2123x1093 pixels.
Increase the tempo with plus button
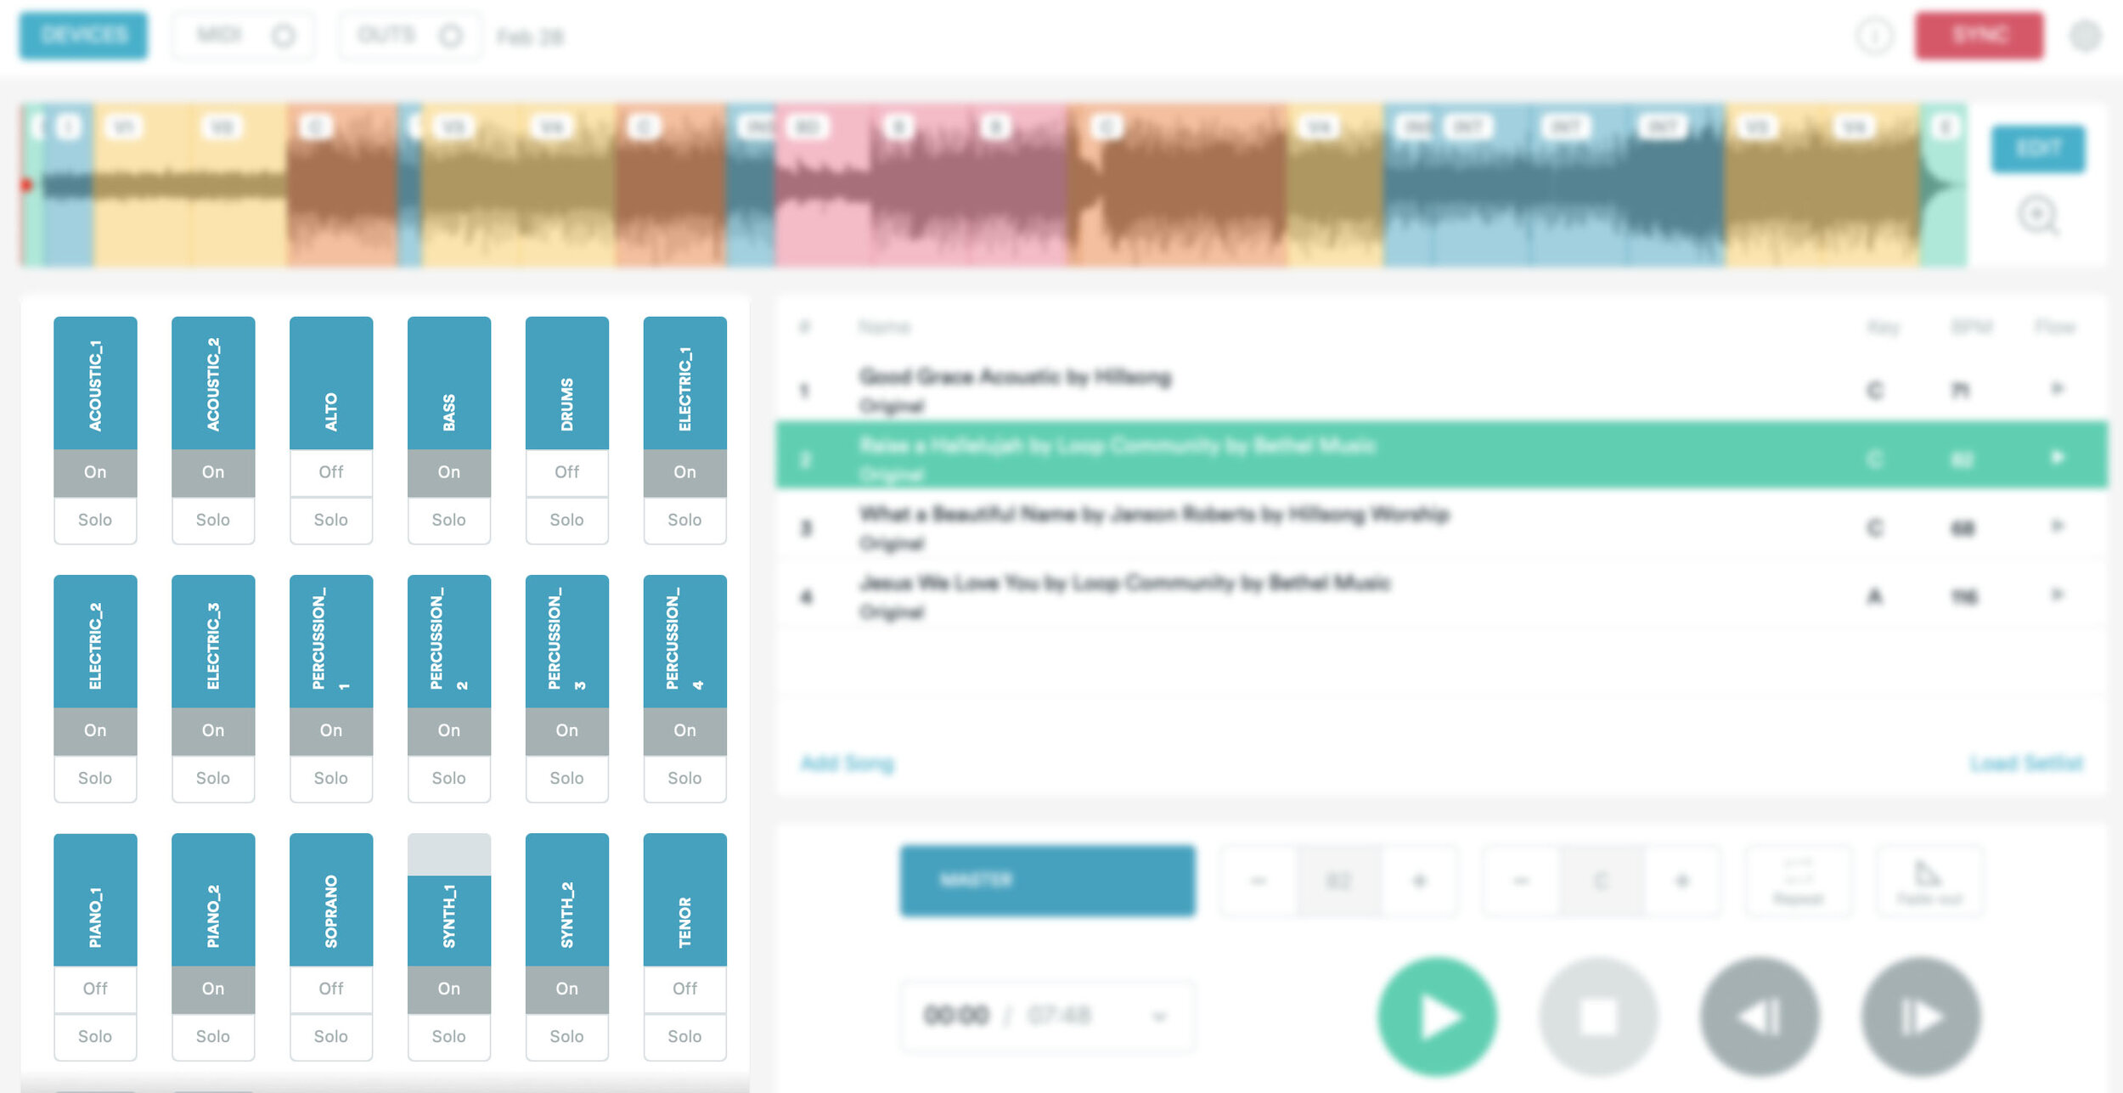(1419, 882)
